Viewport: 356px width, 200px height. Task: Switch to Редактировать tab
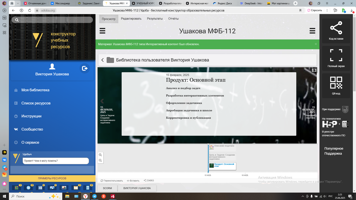(x=131, y=18)
